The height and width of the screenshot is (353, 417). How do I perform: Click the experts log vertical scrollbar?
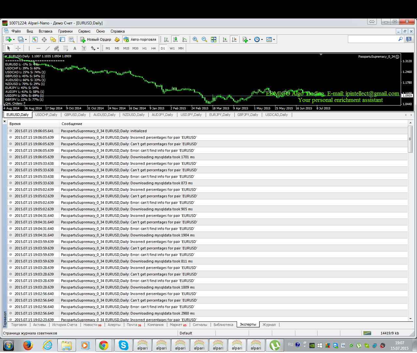click(410, 221)
